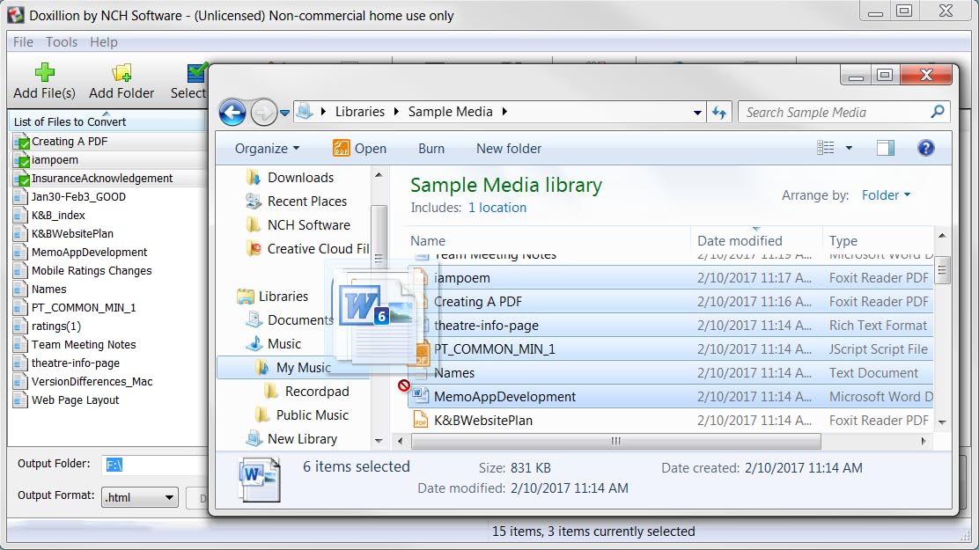This screenshot has width=979, height=550.
Task: Click the Explorer back arrow button
Action: pyautogui.click(x=232, y=112)
